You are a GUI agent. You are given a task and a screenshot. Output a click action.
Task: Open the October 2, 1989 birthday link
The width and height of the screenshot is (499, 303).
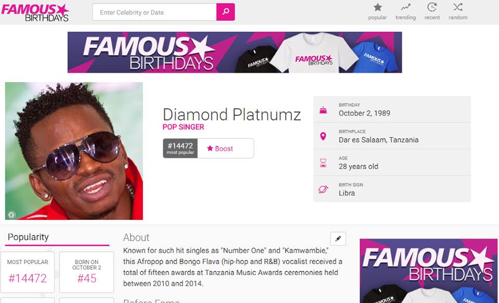pyautogui.click(x=364, y=113)
